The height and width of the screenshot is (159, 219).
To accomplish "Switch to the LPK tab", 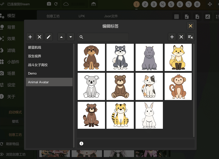I will [82, 16].
